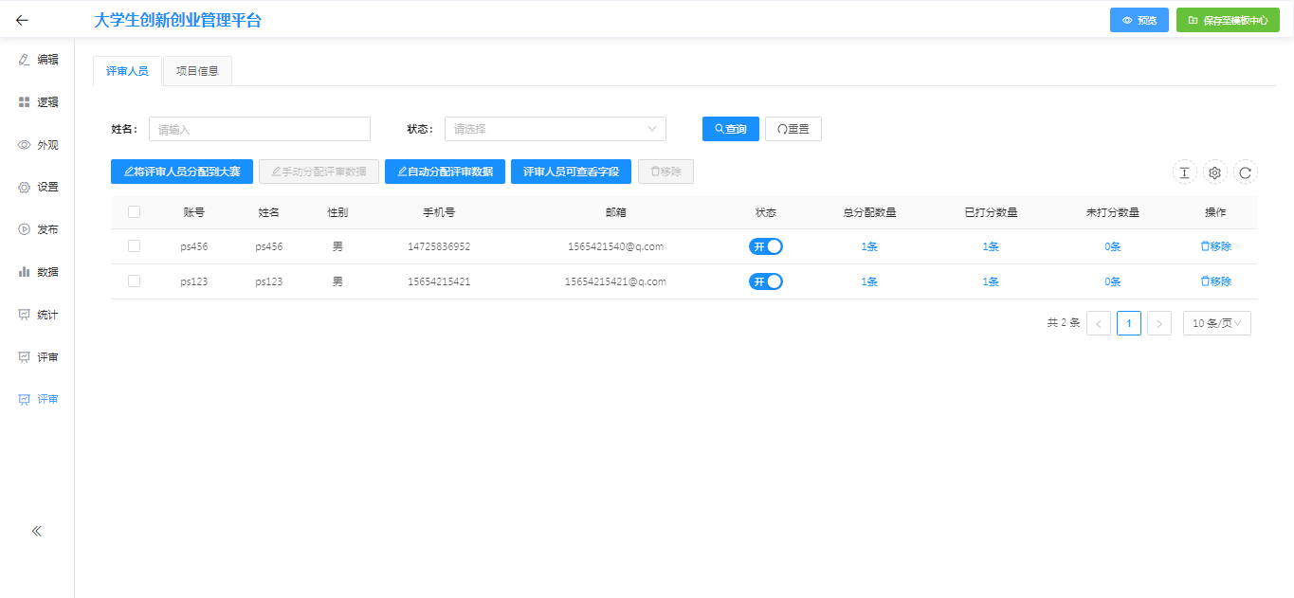Open 数据 with the bar chart icon
The width and height of the screenshot is (1294, 598).
(x=38, y=272)
